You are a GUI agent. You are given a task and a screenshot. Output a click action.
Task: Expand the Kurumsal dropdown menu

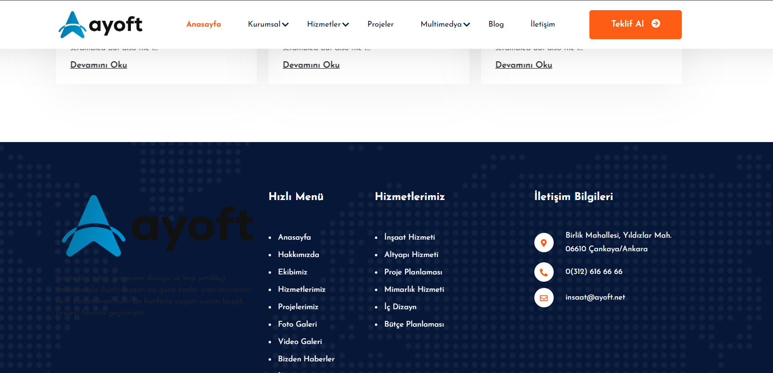click(x=268, y=24)
